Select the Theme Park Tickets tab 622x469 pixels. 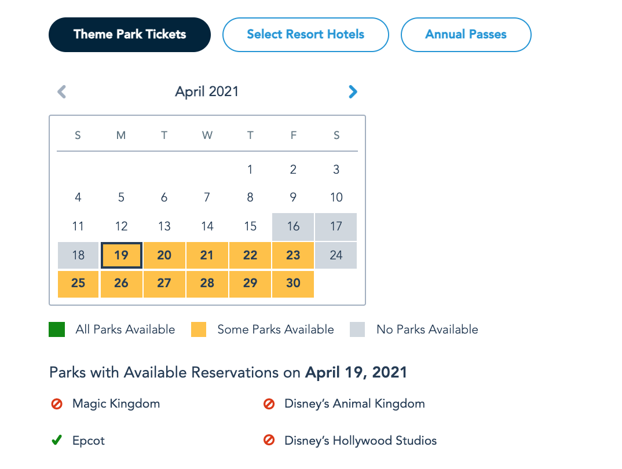pos(130,34)
